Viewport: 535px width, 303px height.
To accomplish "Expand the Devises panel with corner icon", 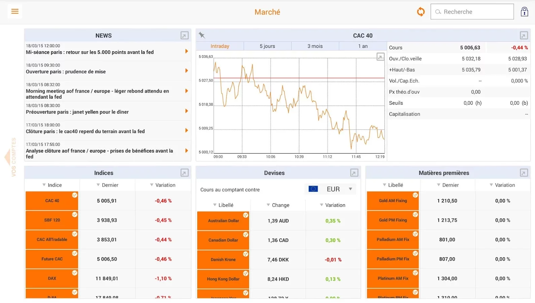I will pyautogui.click(x=354, y=173).
